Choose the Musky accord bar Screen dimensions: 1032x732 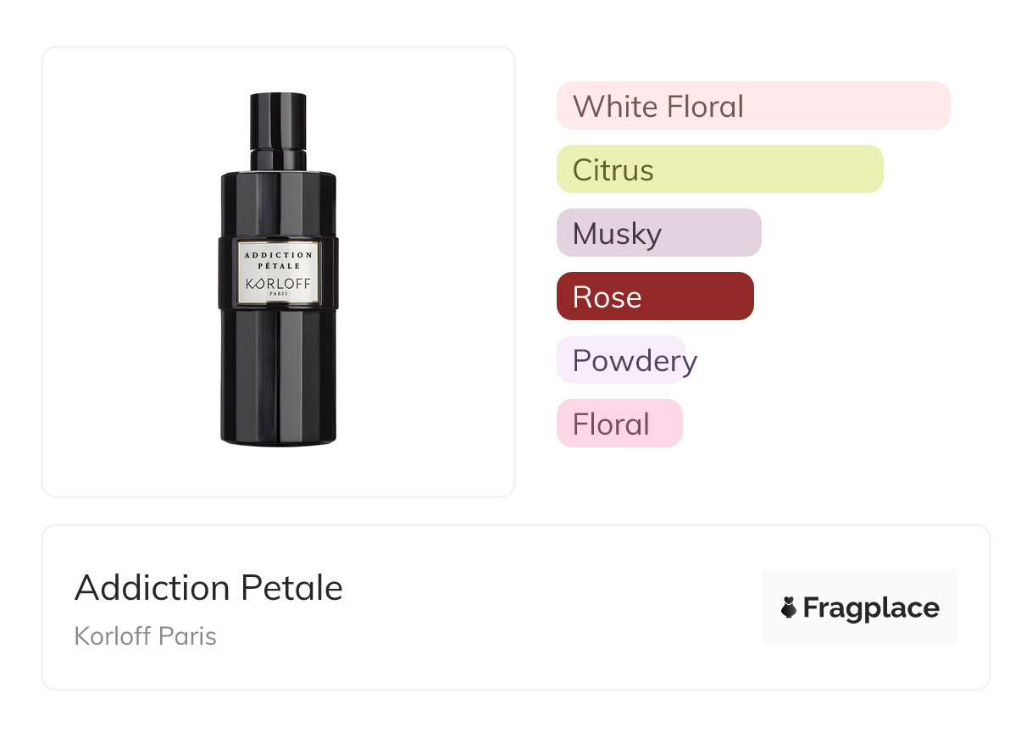coord(658,233)
